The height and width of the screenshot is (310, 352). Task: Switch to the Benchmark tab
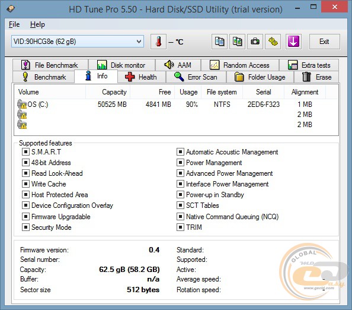click(x=43, y=77)
